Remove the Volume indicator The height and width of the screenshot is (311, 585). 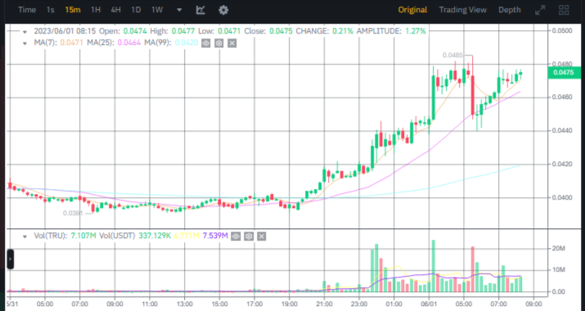(x=262, y=237)
